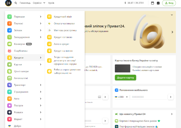Click the Оплата частинами icon
Image resolution: width=181 pixels, height=128 pixels.
[49, 24]
